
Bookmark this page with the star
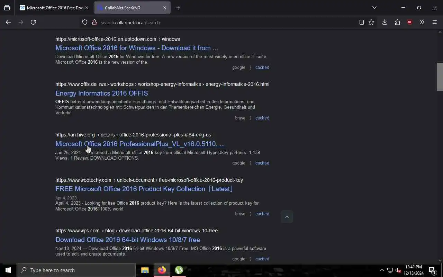click(x=371, y=22)
